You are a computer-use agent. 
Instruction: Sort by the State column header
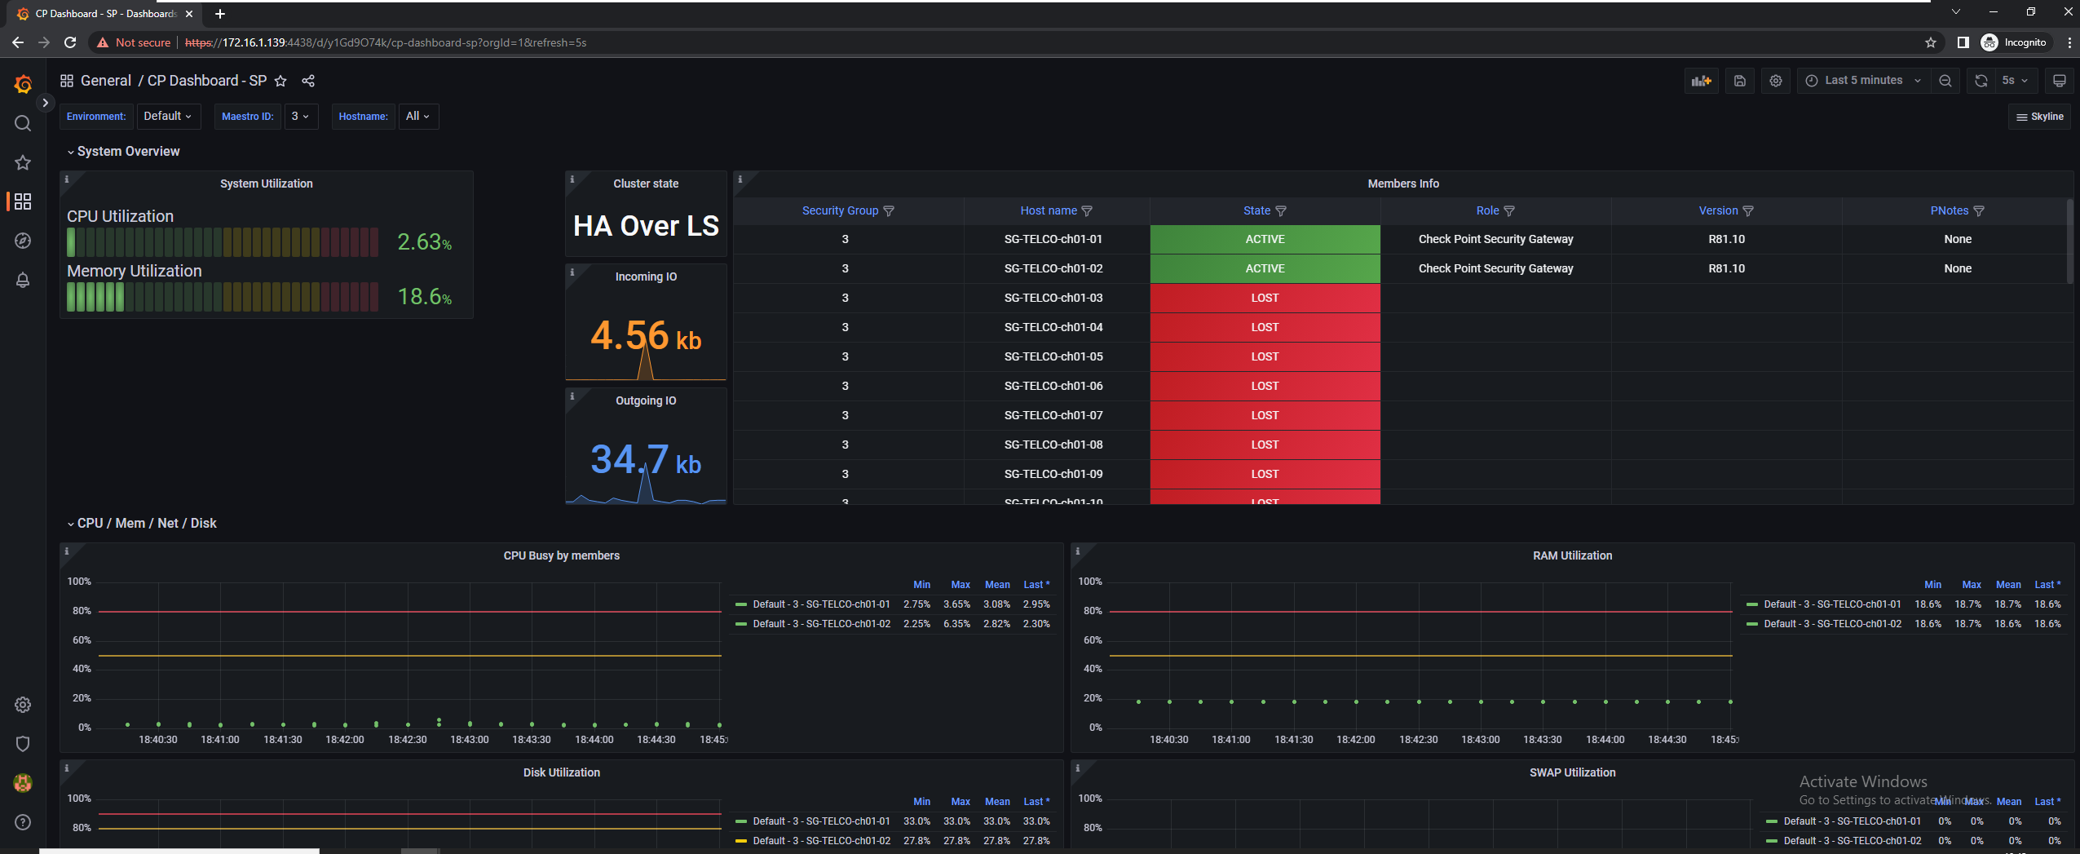(1256, 210)
